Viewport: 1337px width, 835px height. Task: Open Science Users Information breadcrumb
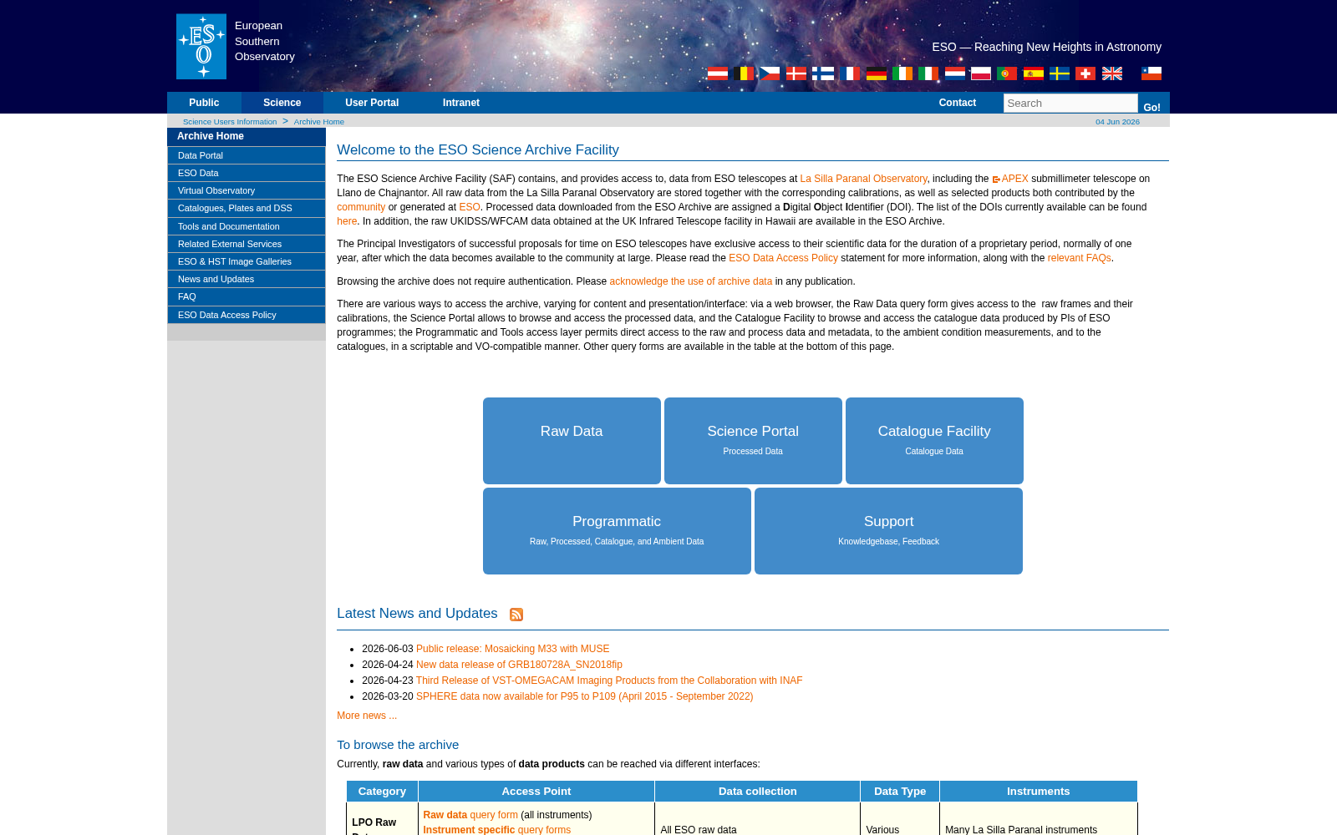[x=230, y=122]
